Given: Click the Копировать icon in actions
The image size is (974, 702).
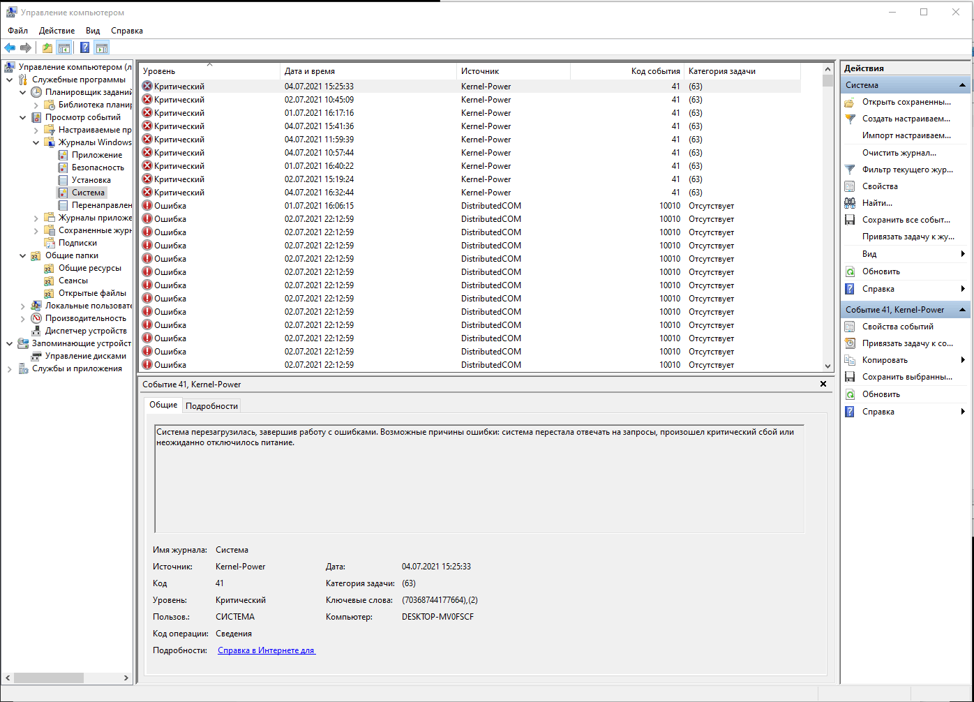Looking at the screenshot, I should click(x=850, y=360).
